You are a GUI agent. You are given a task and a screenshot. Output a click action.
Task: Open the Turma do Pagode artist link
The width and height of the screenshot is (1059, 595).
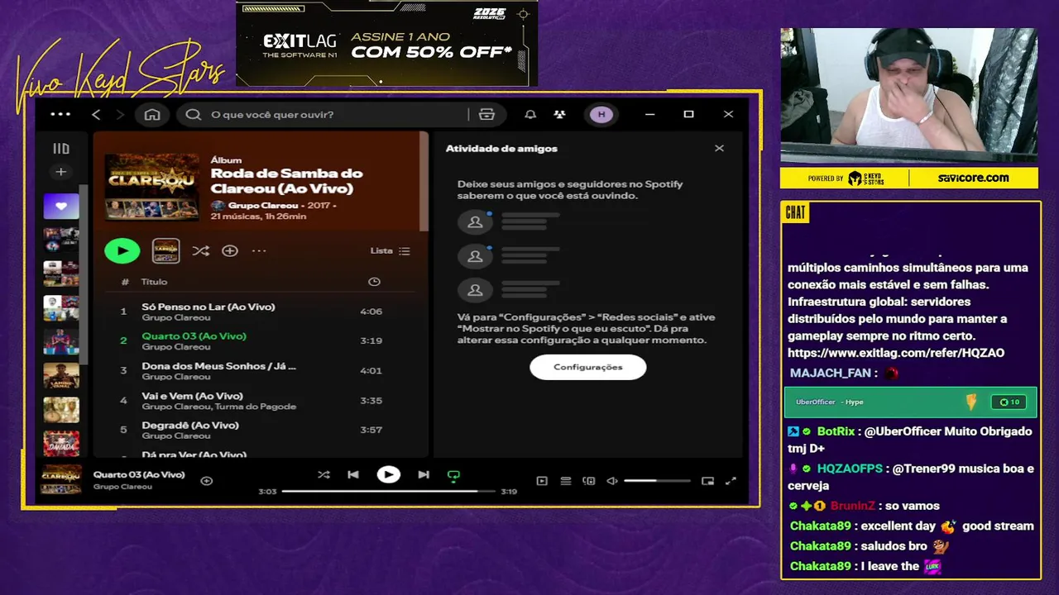(256, 407)
